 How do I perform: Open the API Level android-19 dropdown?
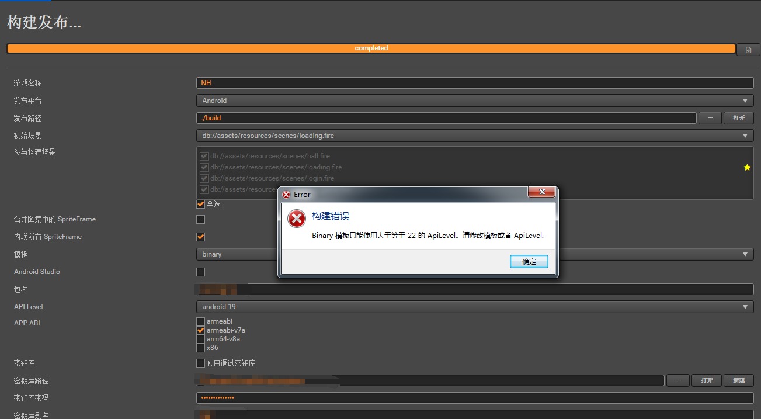[x=475, y=307]
